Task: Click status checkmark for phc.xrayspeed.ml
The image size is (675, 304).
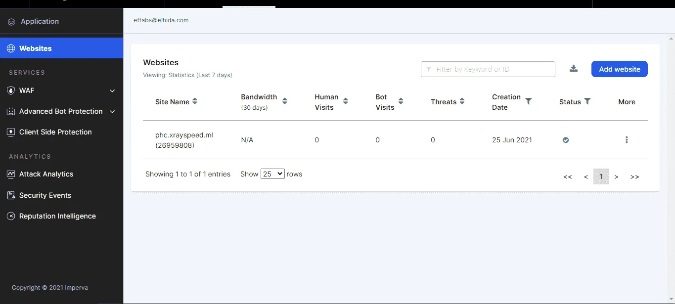Action: [566, 140]
